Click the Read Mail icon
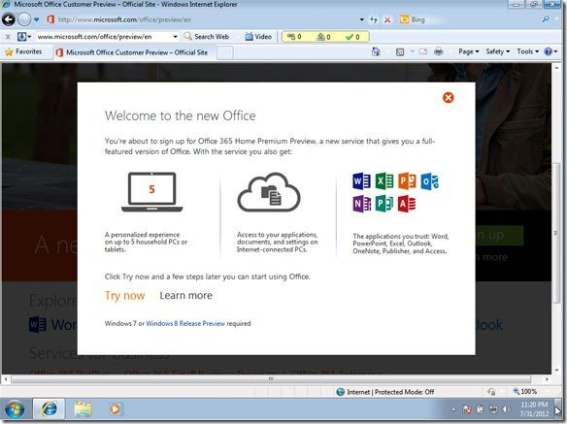This screenshot has height=424, width=567. (422, 51)
